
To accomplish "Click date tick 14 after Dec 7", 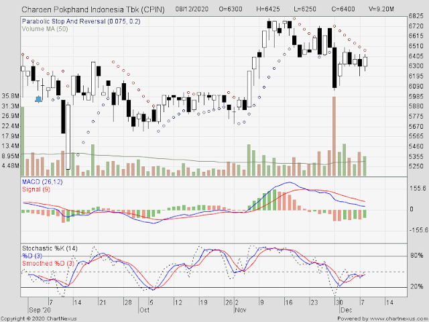I will coord(389,303).
